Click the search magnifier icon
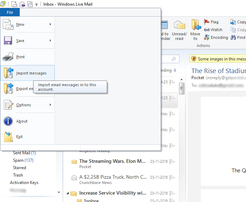This screenshot has width=246, height=202. [x=173, y=59]
